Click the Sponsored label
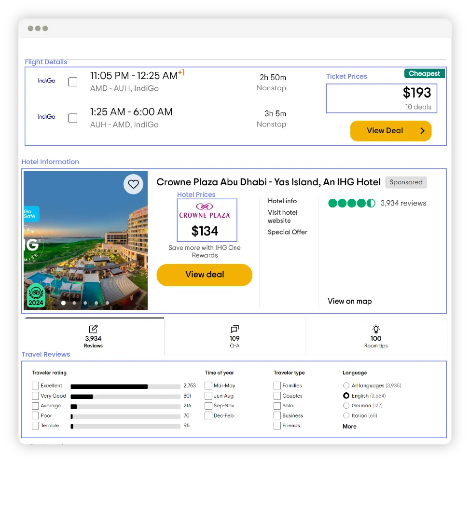470x525 pixels. (406, 182)
